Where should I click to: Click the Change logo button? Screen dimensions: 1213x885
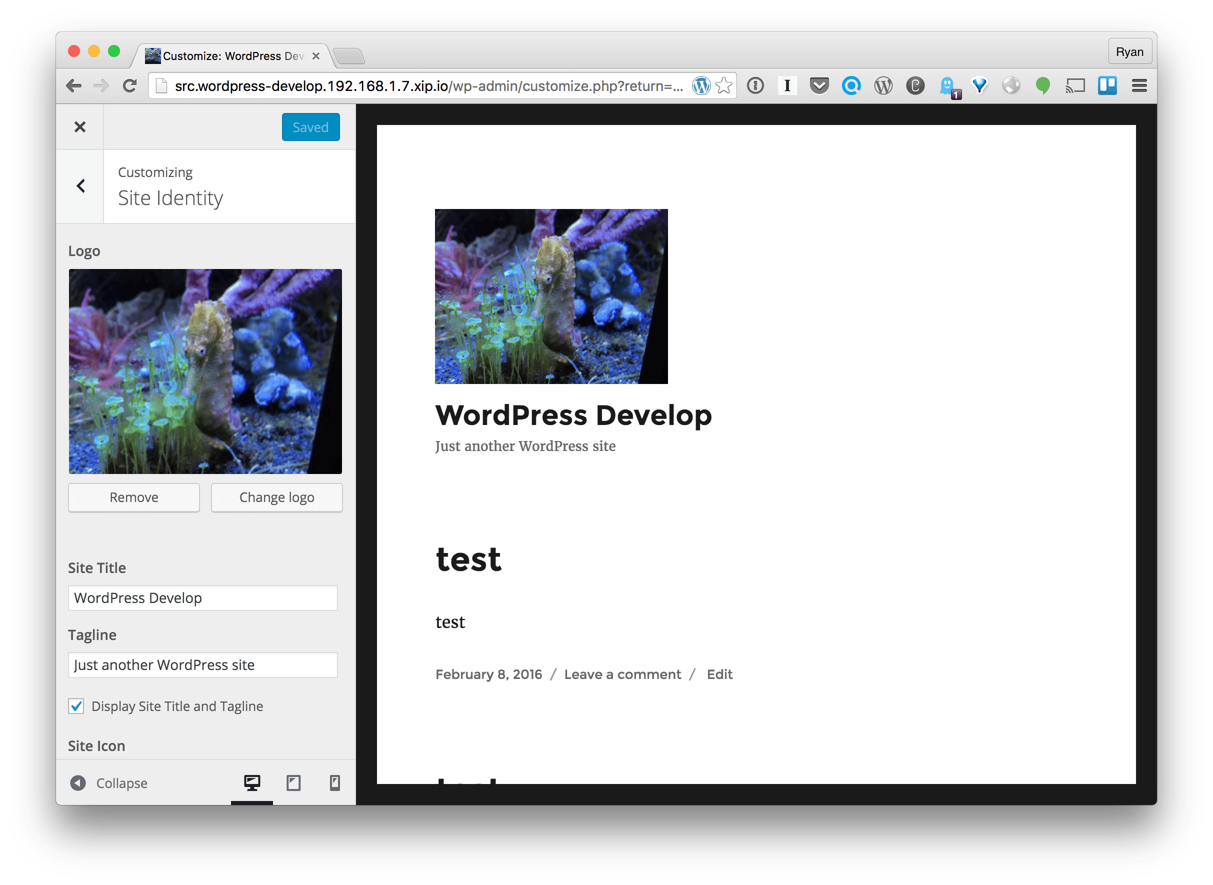coord(276,497)
